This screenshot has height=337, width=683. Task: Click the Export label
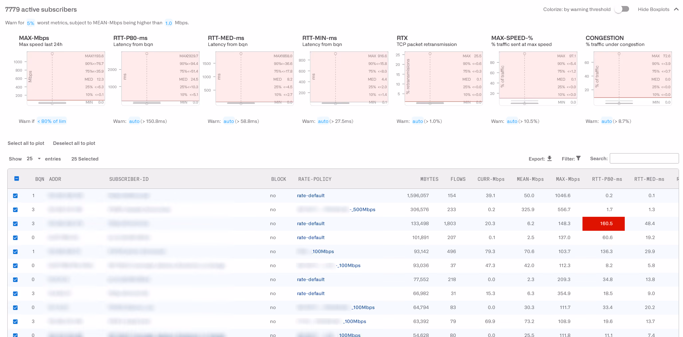click(x=537, y=159)
